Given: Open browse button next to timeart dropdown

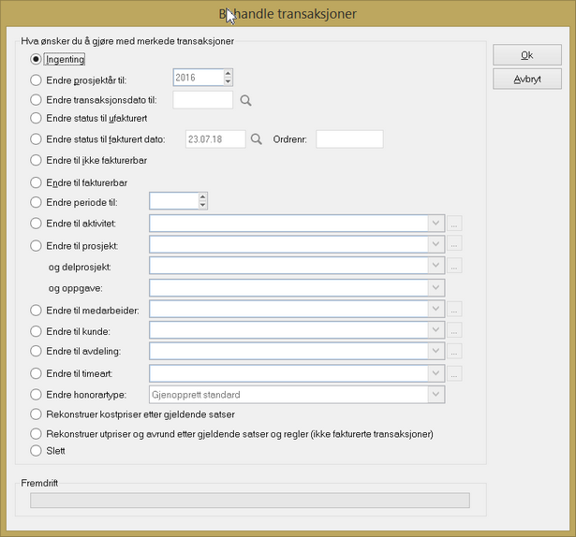Looking at the screenshot, I should pos(454,373).
